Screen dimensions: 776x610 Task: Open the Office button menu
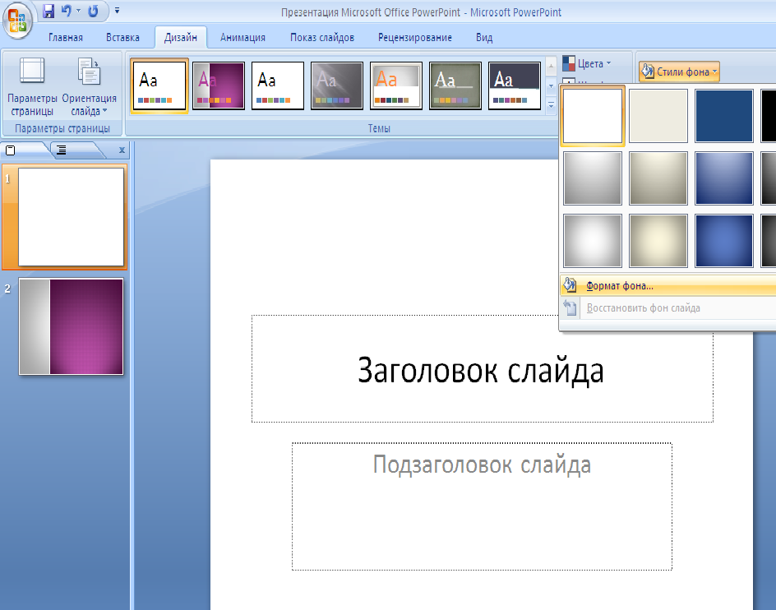(x=18, y=21)
